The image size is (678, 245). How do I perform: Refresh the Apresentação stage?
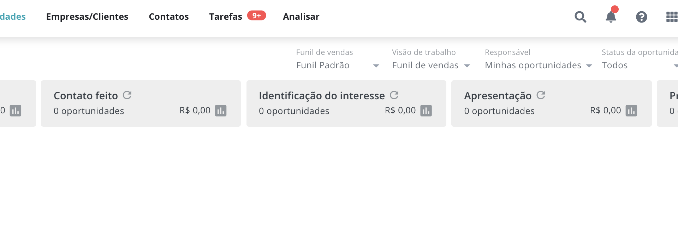click(541, 95)
